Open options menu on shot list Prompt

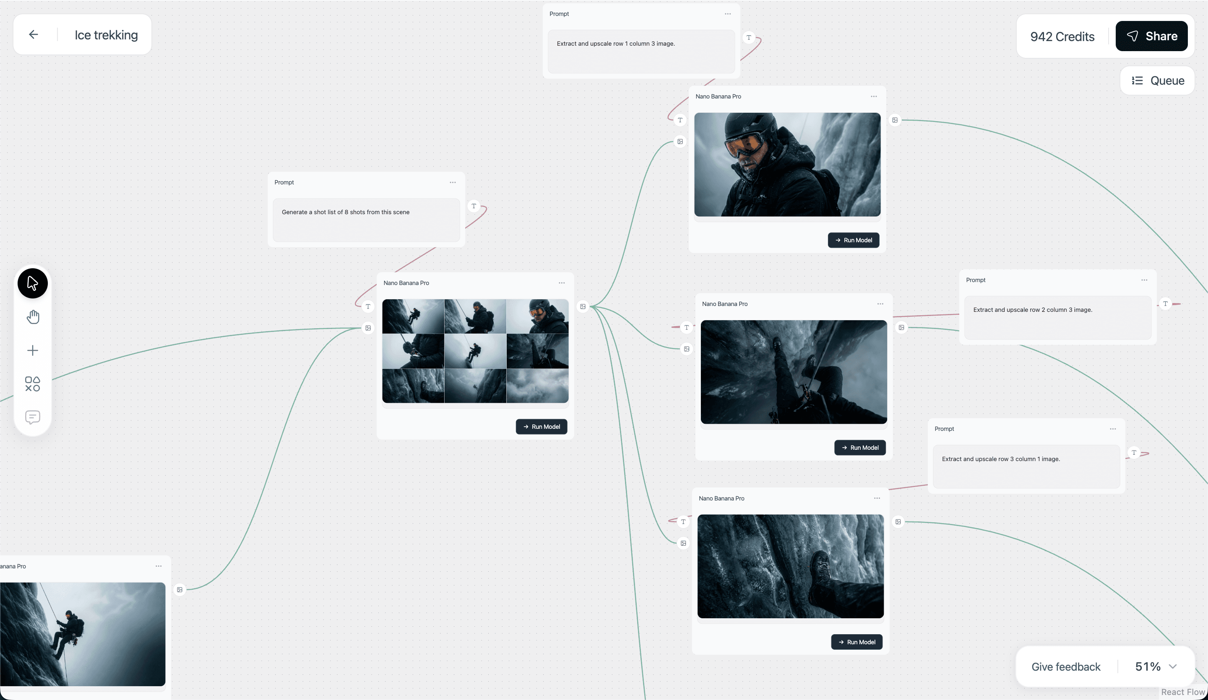click(x=453, y=183)
